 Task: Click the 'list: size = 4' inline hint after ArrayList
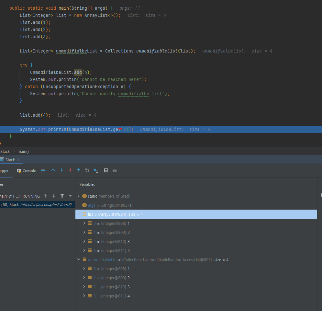tap(146, 16)
